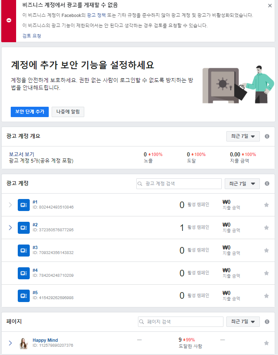Click info icon in 광고 계정 section header
This screenshot has height=355, width=278.
[x=267, y=184]
